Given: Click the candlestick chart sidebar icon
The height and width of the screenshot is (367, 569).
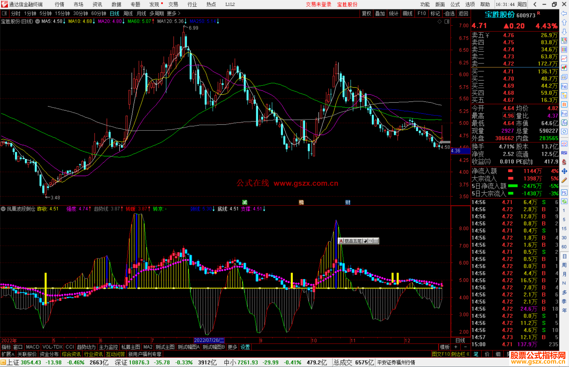Looking at the screenshot, I should [x=564, y=68].
